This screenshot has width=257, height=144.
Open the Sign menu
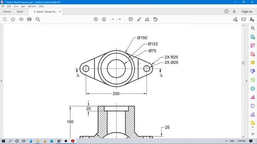click(x=23, y=6)
